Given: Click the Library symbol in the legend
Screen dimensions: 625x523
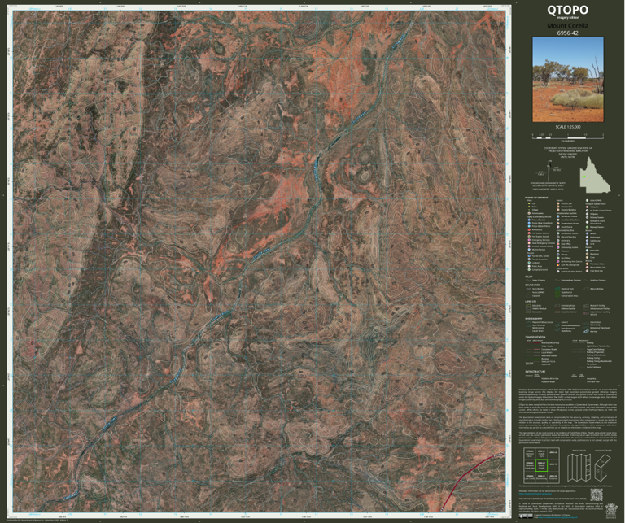Looking at the screenshot, I should pos(558,255).
